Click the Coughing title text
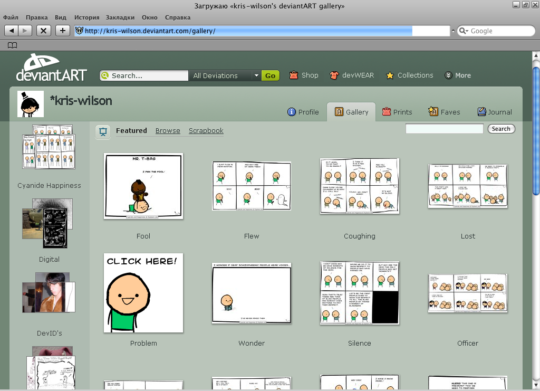Screen dimensions: 540x391 click(x=360, y=236)
